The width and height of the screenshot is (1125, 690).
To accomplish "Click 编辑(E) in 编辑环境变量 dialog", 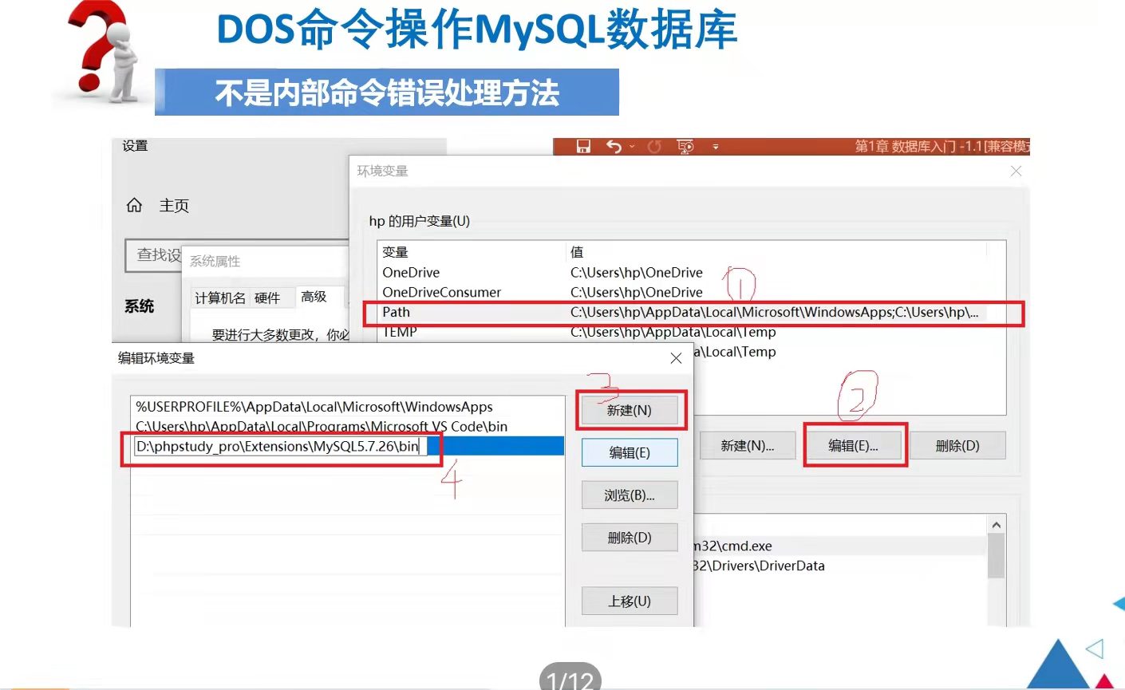I will (630, 453).
